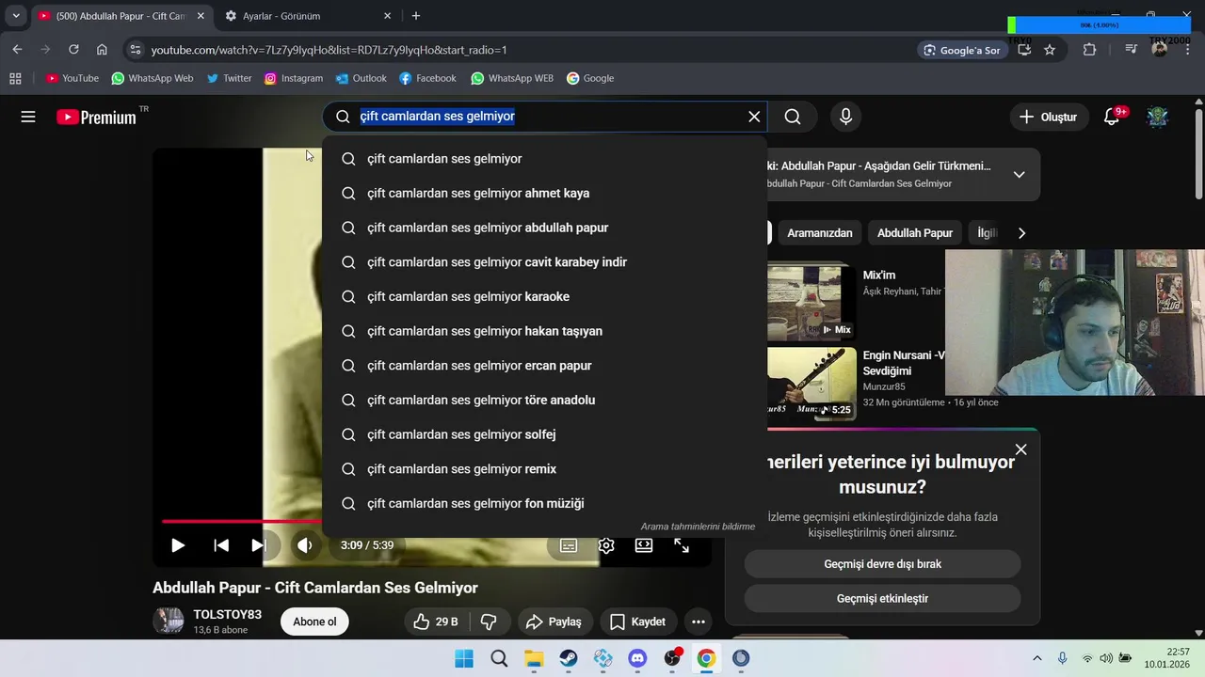The width and height of the screenshot is (1205, 677).
Task: Save video with Kaydet
Action: click(638, 622)
